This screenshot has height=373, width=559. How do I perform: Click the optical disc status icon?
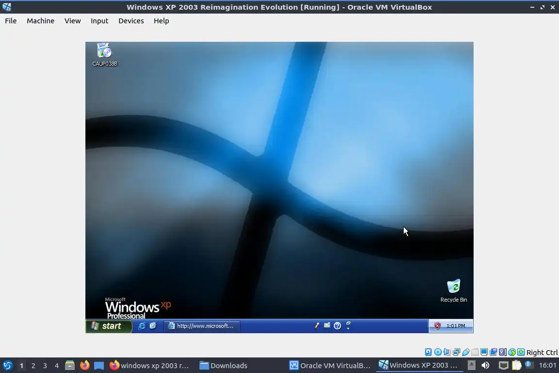pos(438,352)
